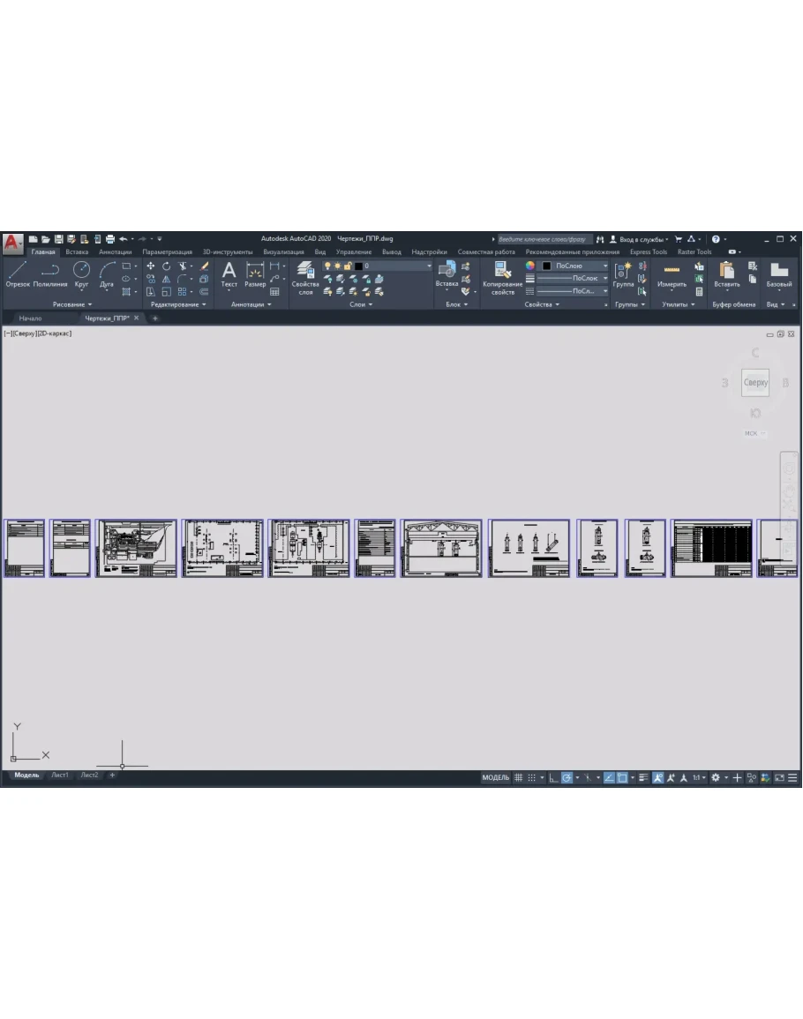This screenshot has width=803, height=1019.
Task: Click the Группа group icon
Action: (x=624, y=273)
